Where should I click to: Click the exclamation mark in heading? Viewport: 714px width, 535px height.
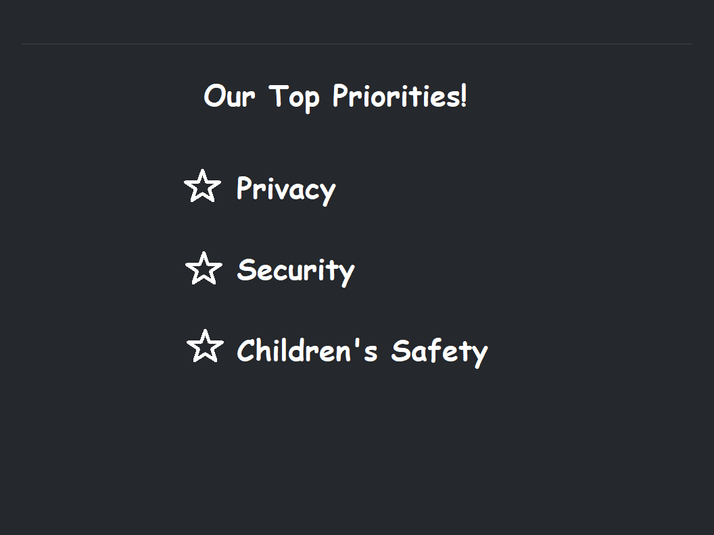click(x=464, y=95)
